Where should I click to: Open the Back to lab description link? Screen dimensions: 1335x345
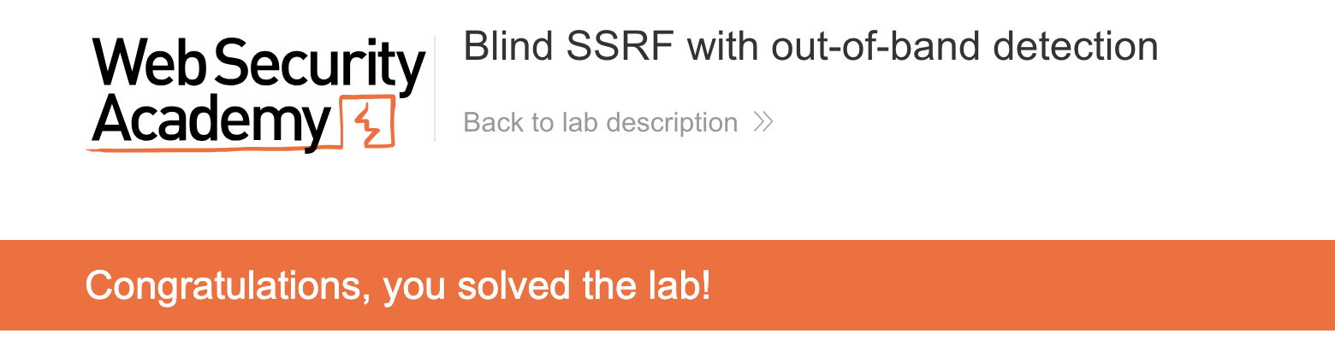tap(600, 123)
